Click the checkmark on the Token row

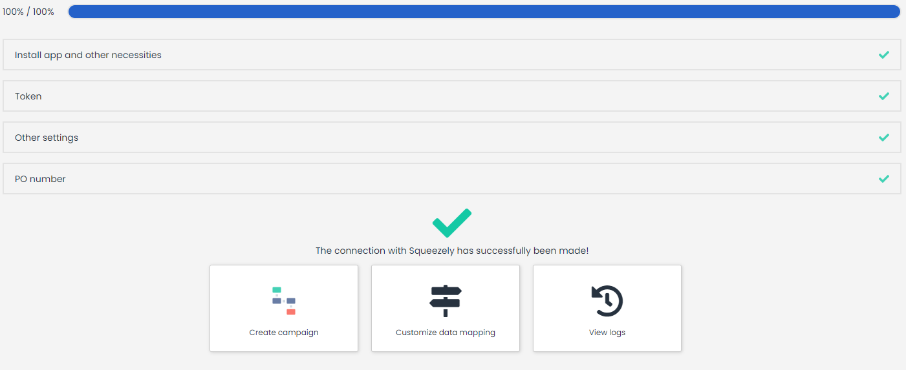coord(884,96)
